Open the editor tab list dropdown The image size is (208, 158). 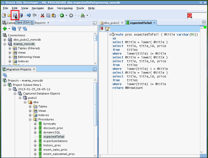pyautogui.click(x=204, y=22)
